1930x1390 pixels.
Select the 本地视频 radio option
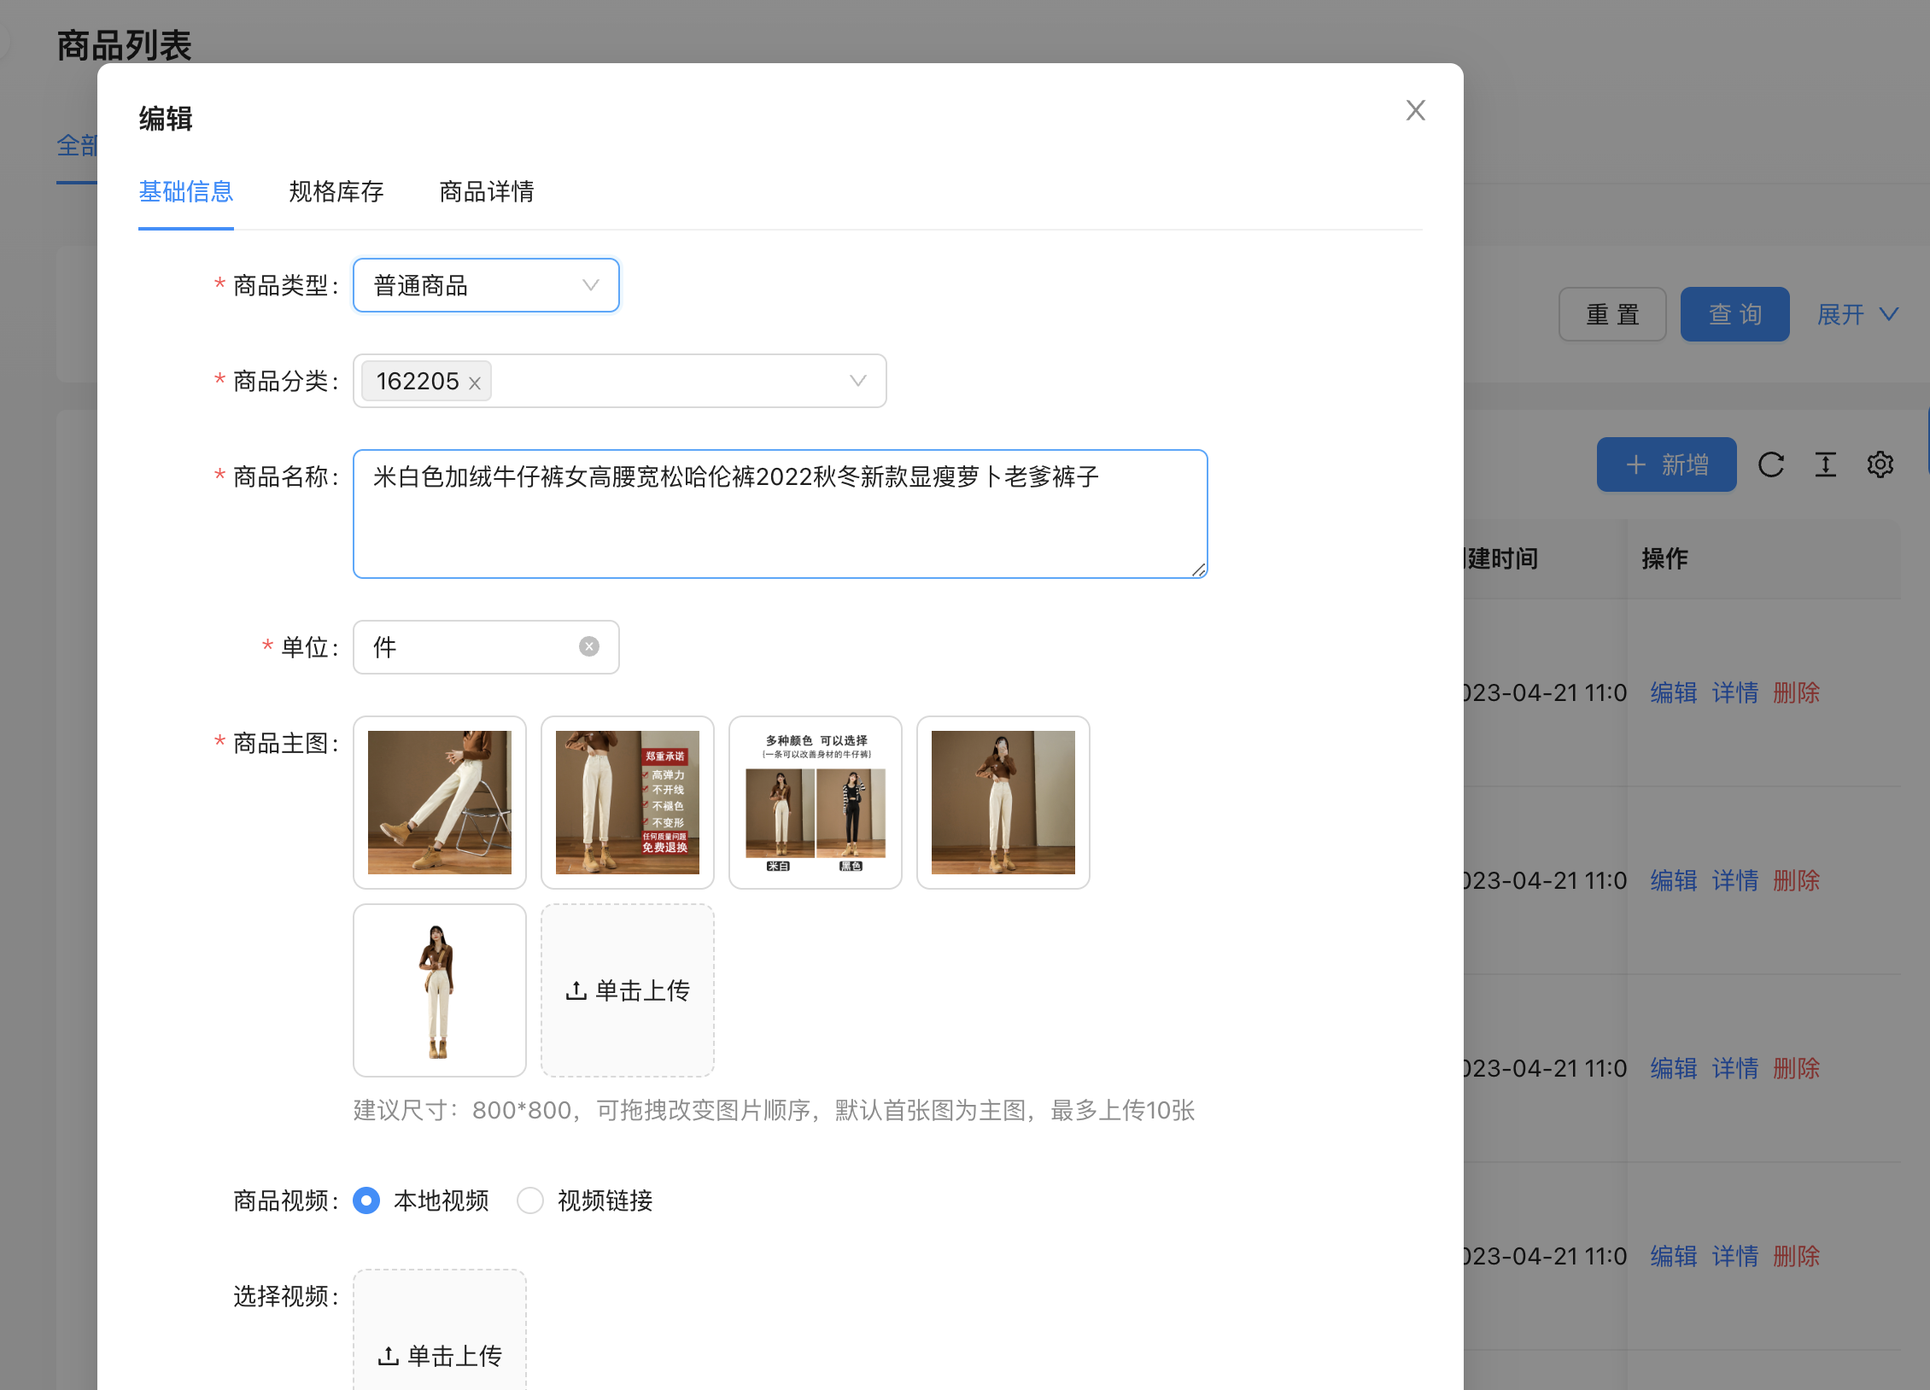pyautogui.click(x=366, y=1200)
